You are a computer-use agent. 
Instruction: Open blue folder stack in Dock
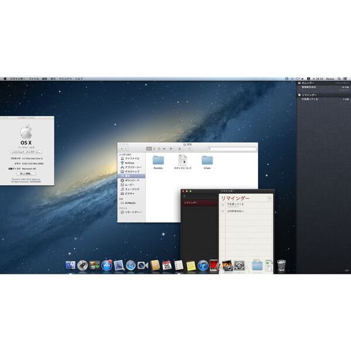click(257, 265)
